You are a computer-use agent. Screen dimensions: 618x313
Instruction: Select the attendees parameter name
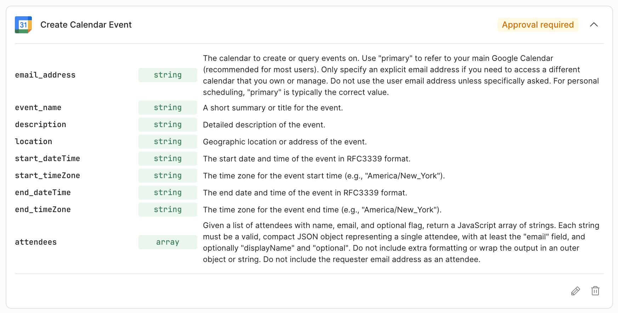coord(36,242)
